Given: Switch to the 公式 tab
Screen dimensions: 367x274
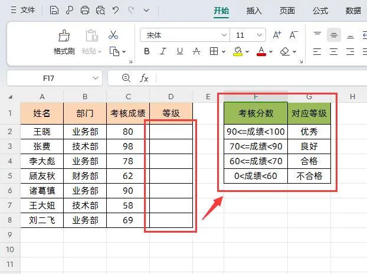Looking at the screenshot, I should [320, 11].
